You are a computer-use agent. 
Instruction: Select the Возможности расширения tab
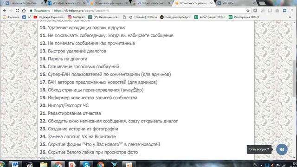pos(194,3)
